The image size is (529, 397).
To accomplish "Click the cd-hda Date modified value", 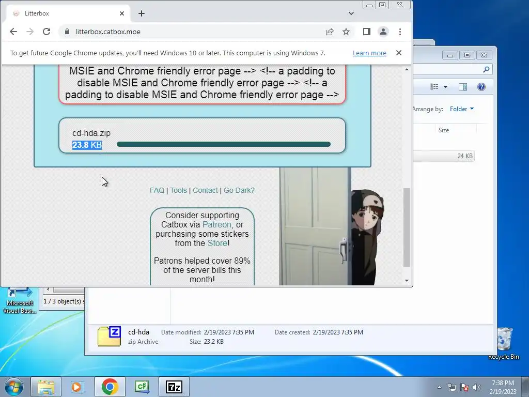I will pos(229,332).
